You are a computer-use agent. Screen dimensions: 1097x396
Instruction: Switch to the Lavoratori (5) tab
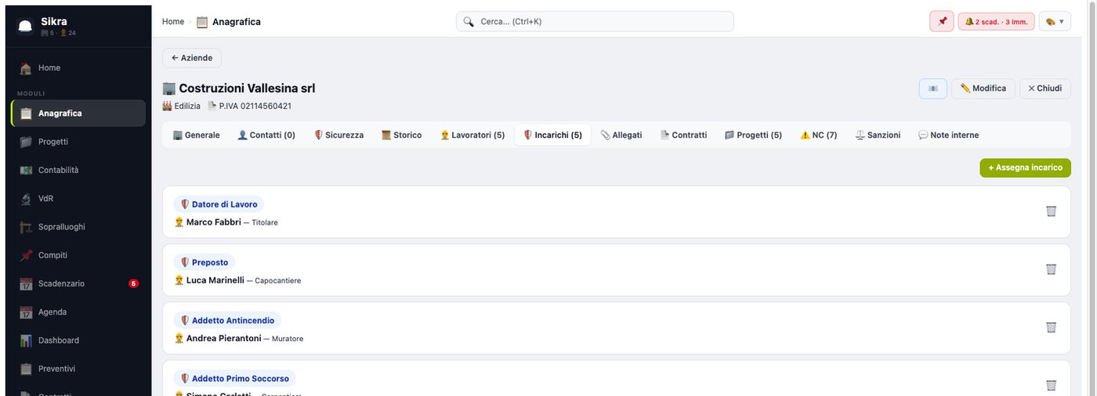pos(472,135)
